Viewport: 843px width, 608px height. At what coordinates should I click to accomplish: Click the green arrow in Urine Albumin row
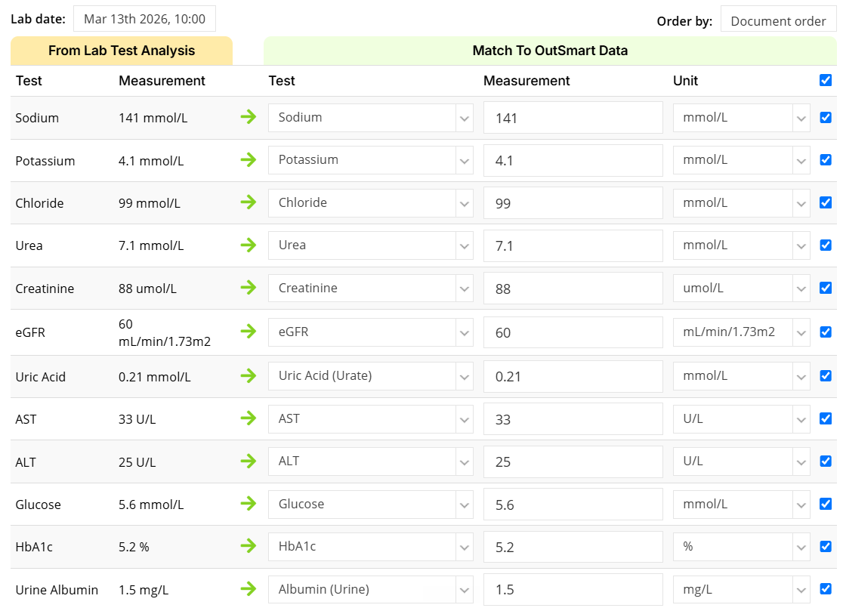pos(249,589)
